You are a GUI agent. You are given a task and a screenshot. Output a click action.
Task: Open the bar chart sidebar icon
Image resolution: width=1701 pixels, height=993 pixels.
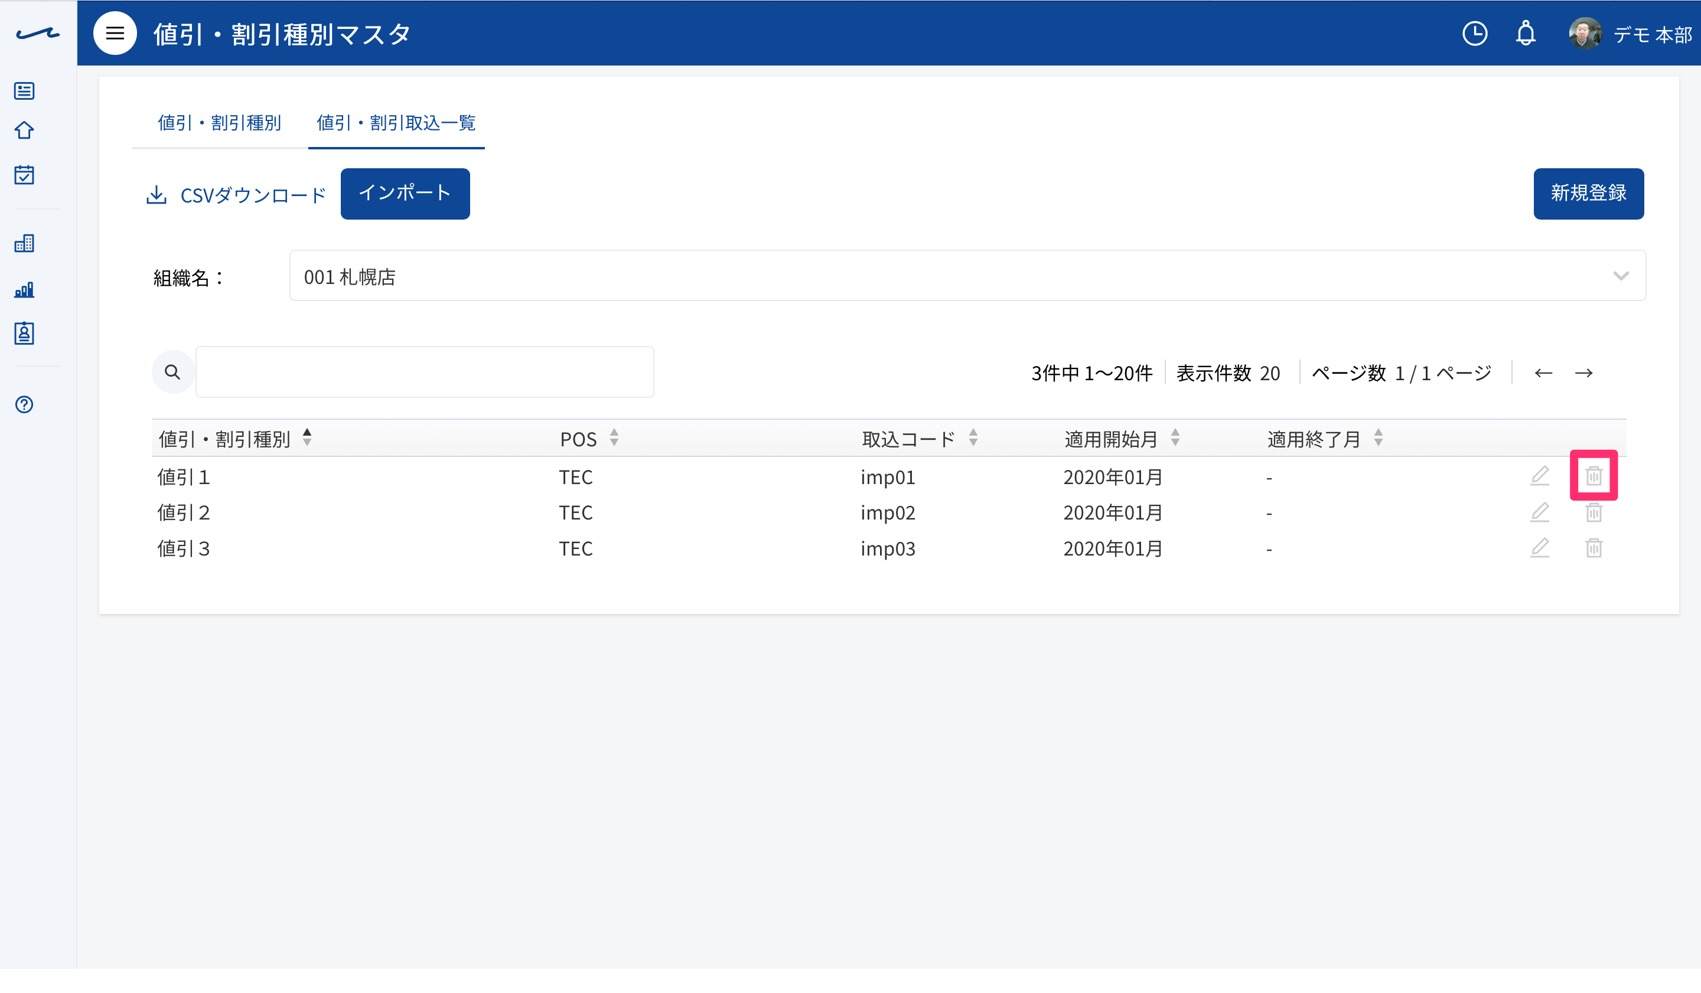click(x=24, y=289)
